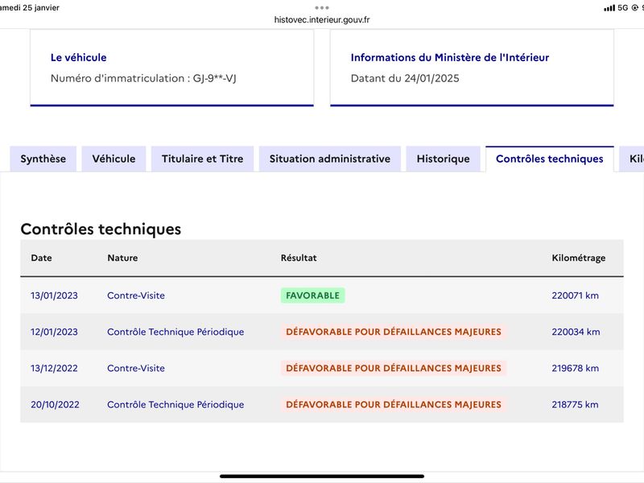Image resolution: width=644 pixels, height=483 pixels.
Task: Open the Titulaire et Titre tab
Action: (x=203, y=159)
